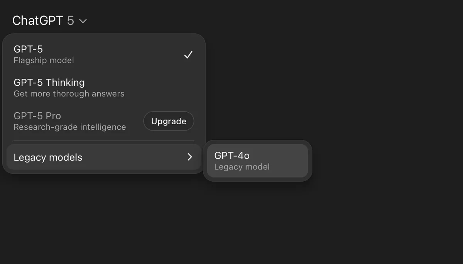
Task: Click the chevron next to ChatGPT 5
Action: point(83,21)
